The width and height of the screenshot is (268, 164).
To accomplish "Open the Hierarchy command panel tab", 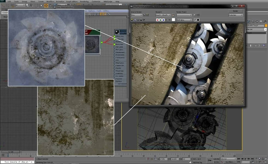I will 253,22.
